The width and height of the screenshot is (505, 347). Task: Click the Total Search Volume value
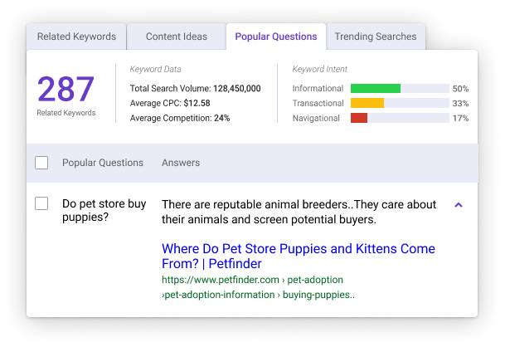pyautogui.click(x=237, y=88)
